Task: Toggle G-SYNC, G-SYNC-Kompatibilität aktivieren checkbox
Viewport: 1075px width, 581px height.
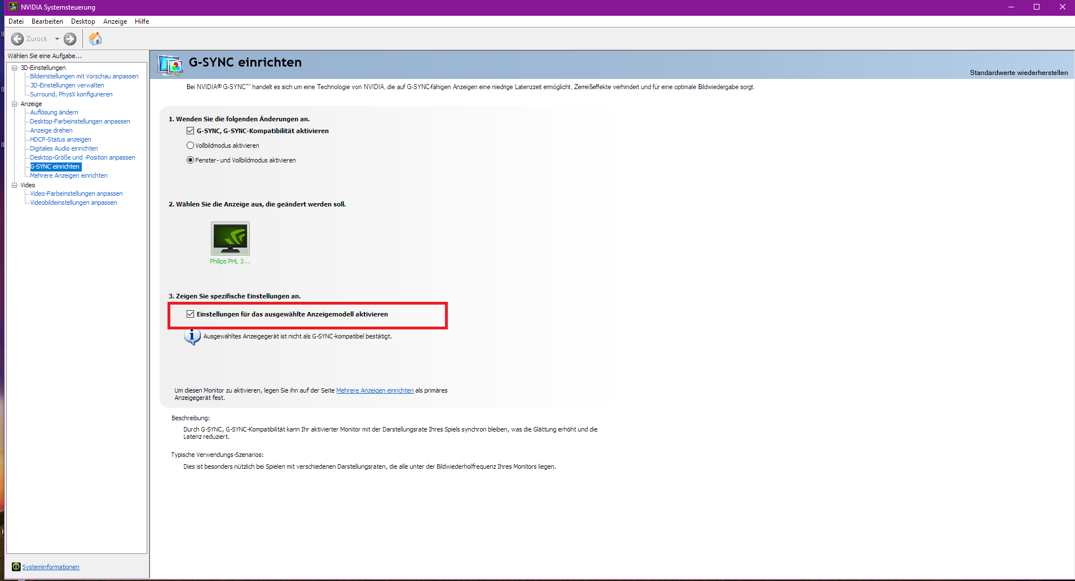Action: click(x=191, y=131)
